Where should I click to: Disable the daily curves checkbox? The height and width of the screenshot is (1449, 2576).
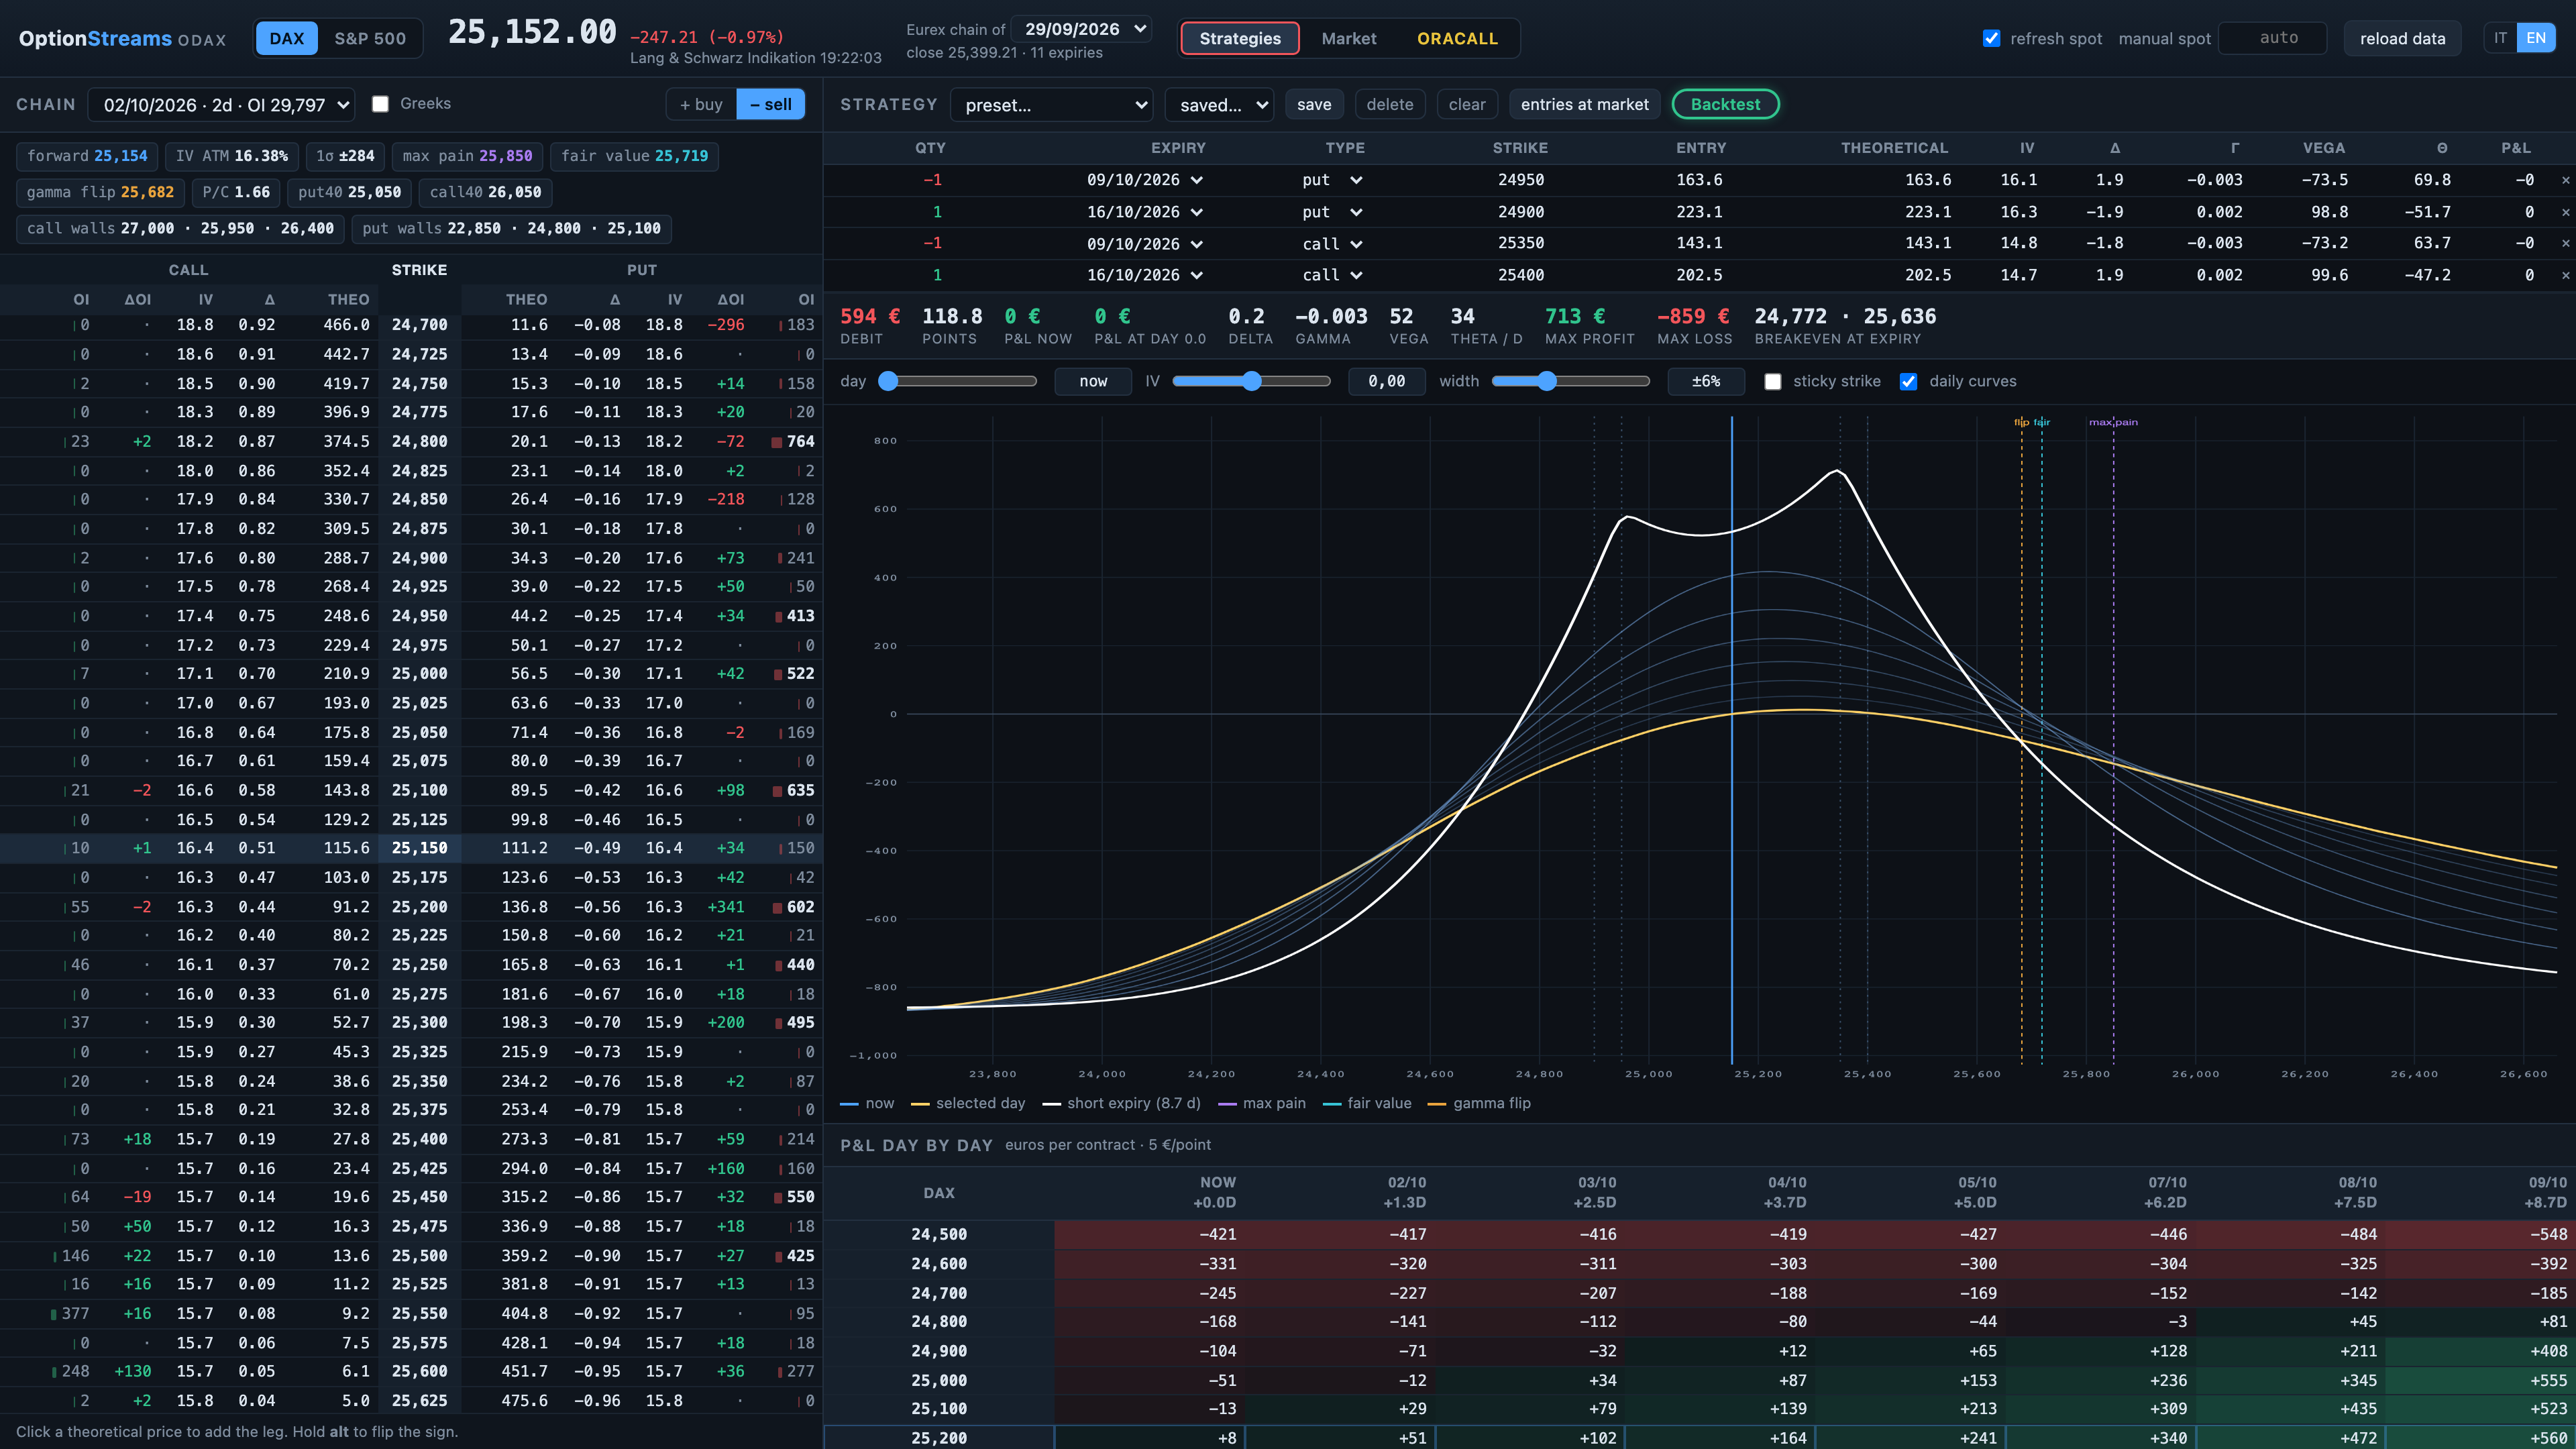[x=1908, y=381]
